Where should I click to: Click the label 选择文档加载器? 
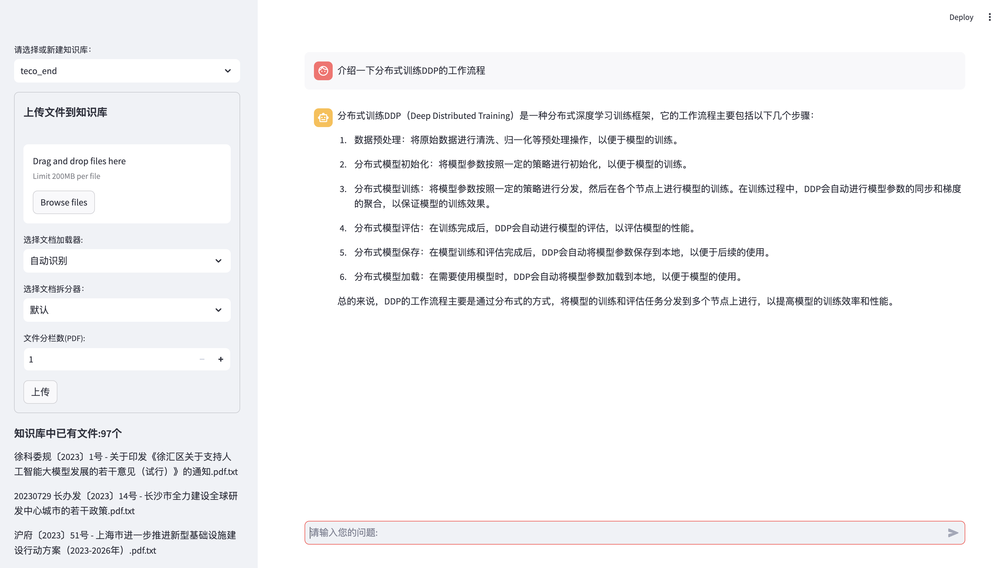[53, 240]
